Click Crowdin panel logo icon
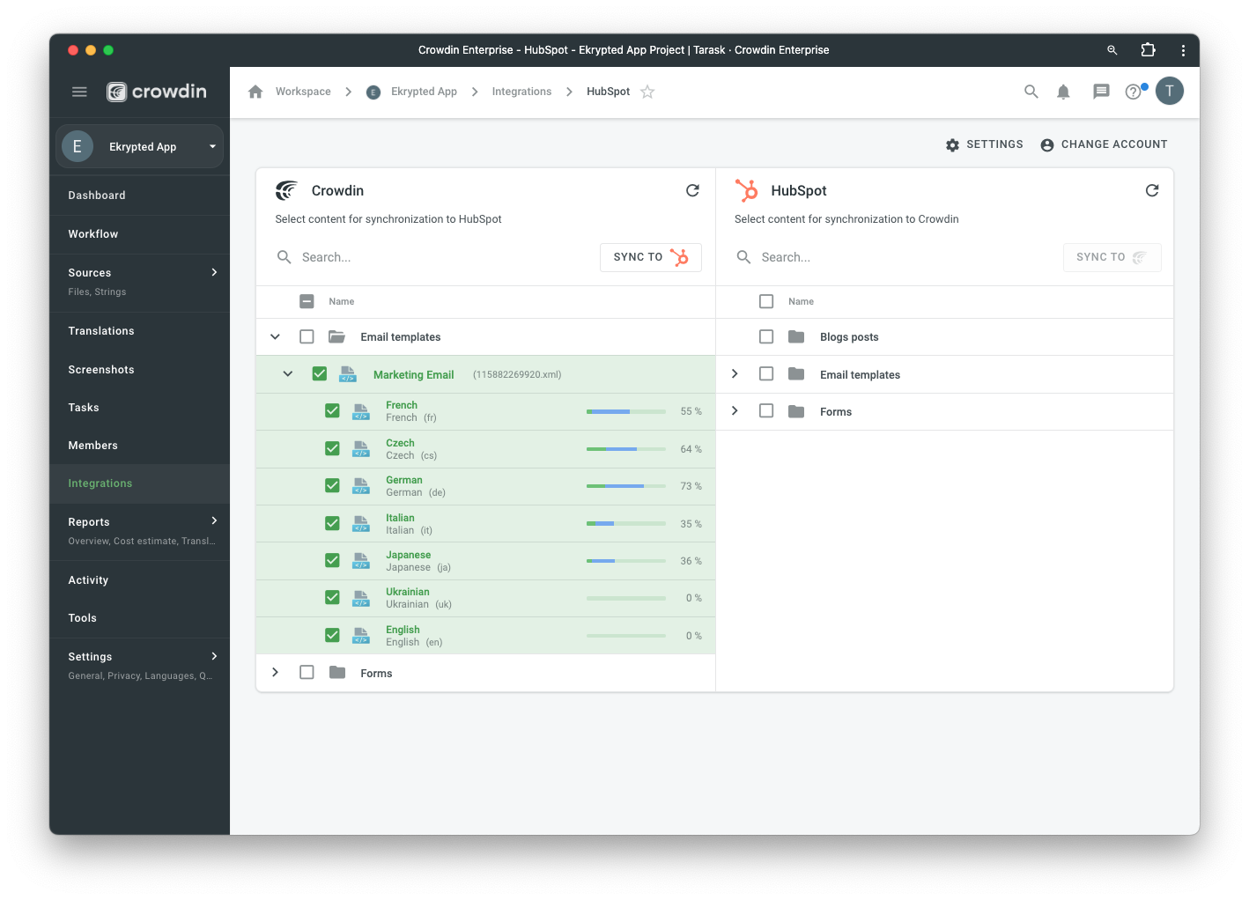This screenshot has width=1249, height=900. [x=287, y=190]
